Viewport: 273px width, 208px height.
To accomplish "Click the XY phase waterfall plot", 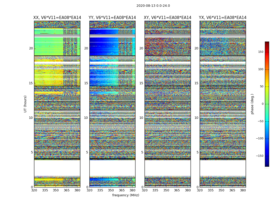I will click(167, 104).
